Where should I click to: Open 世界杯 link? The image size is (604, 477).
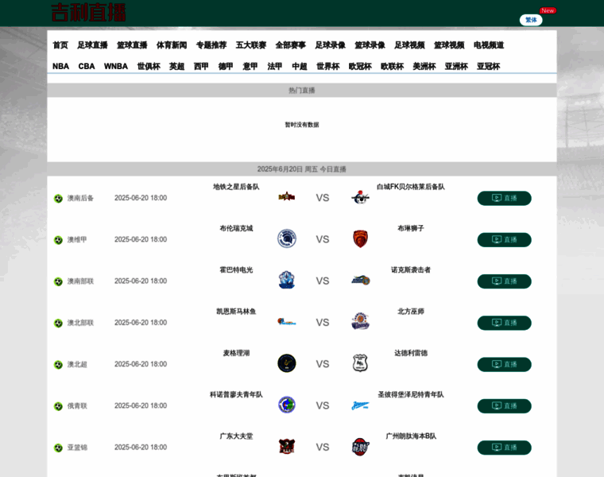[x=328, y=66]
